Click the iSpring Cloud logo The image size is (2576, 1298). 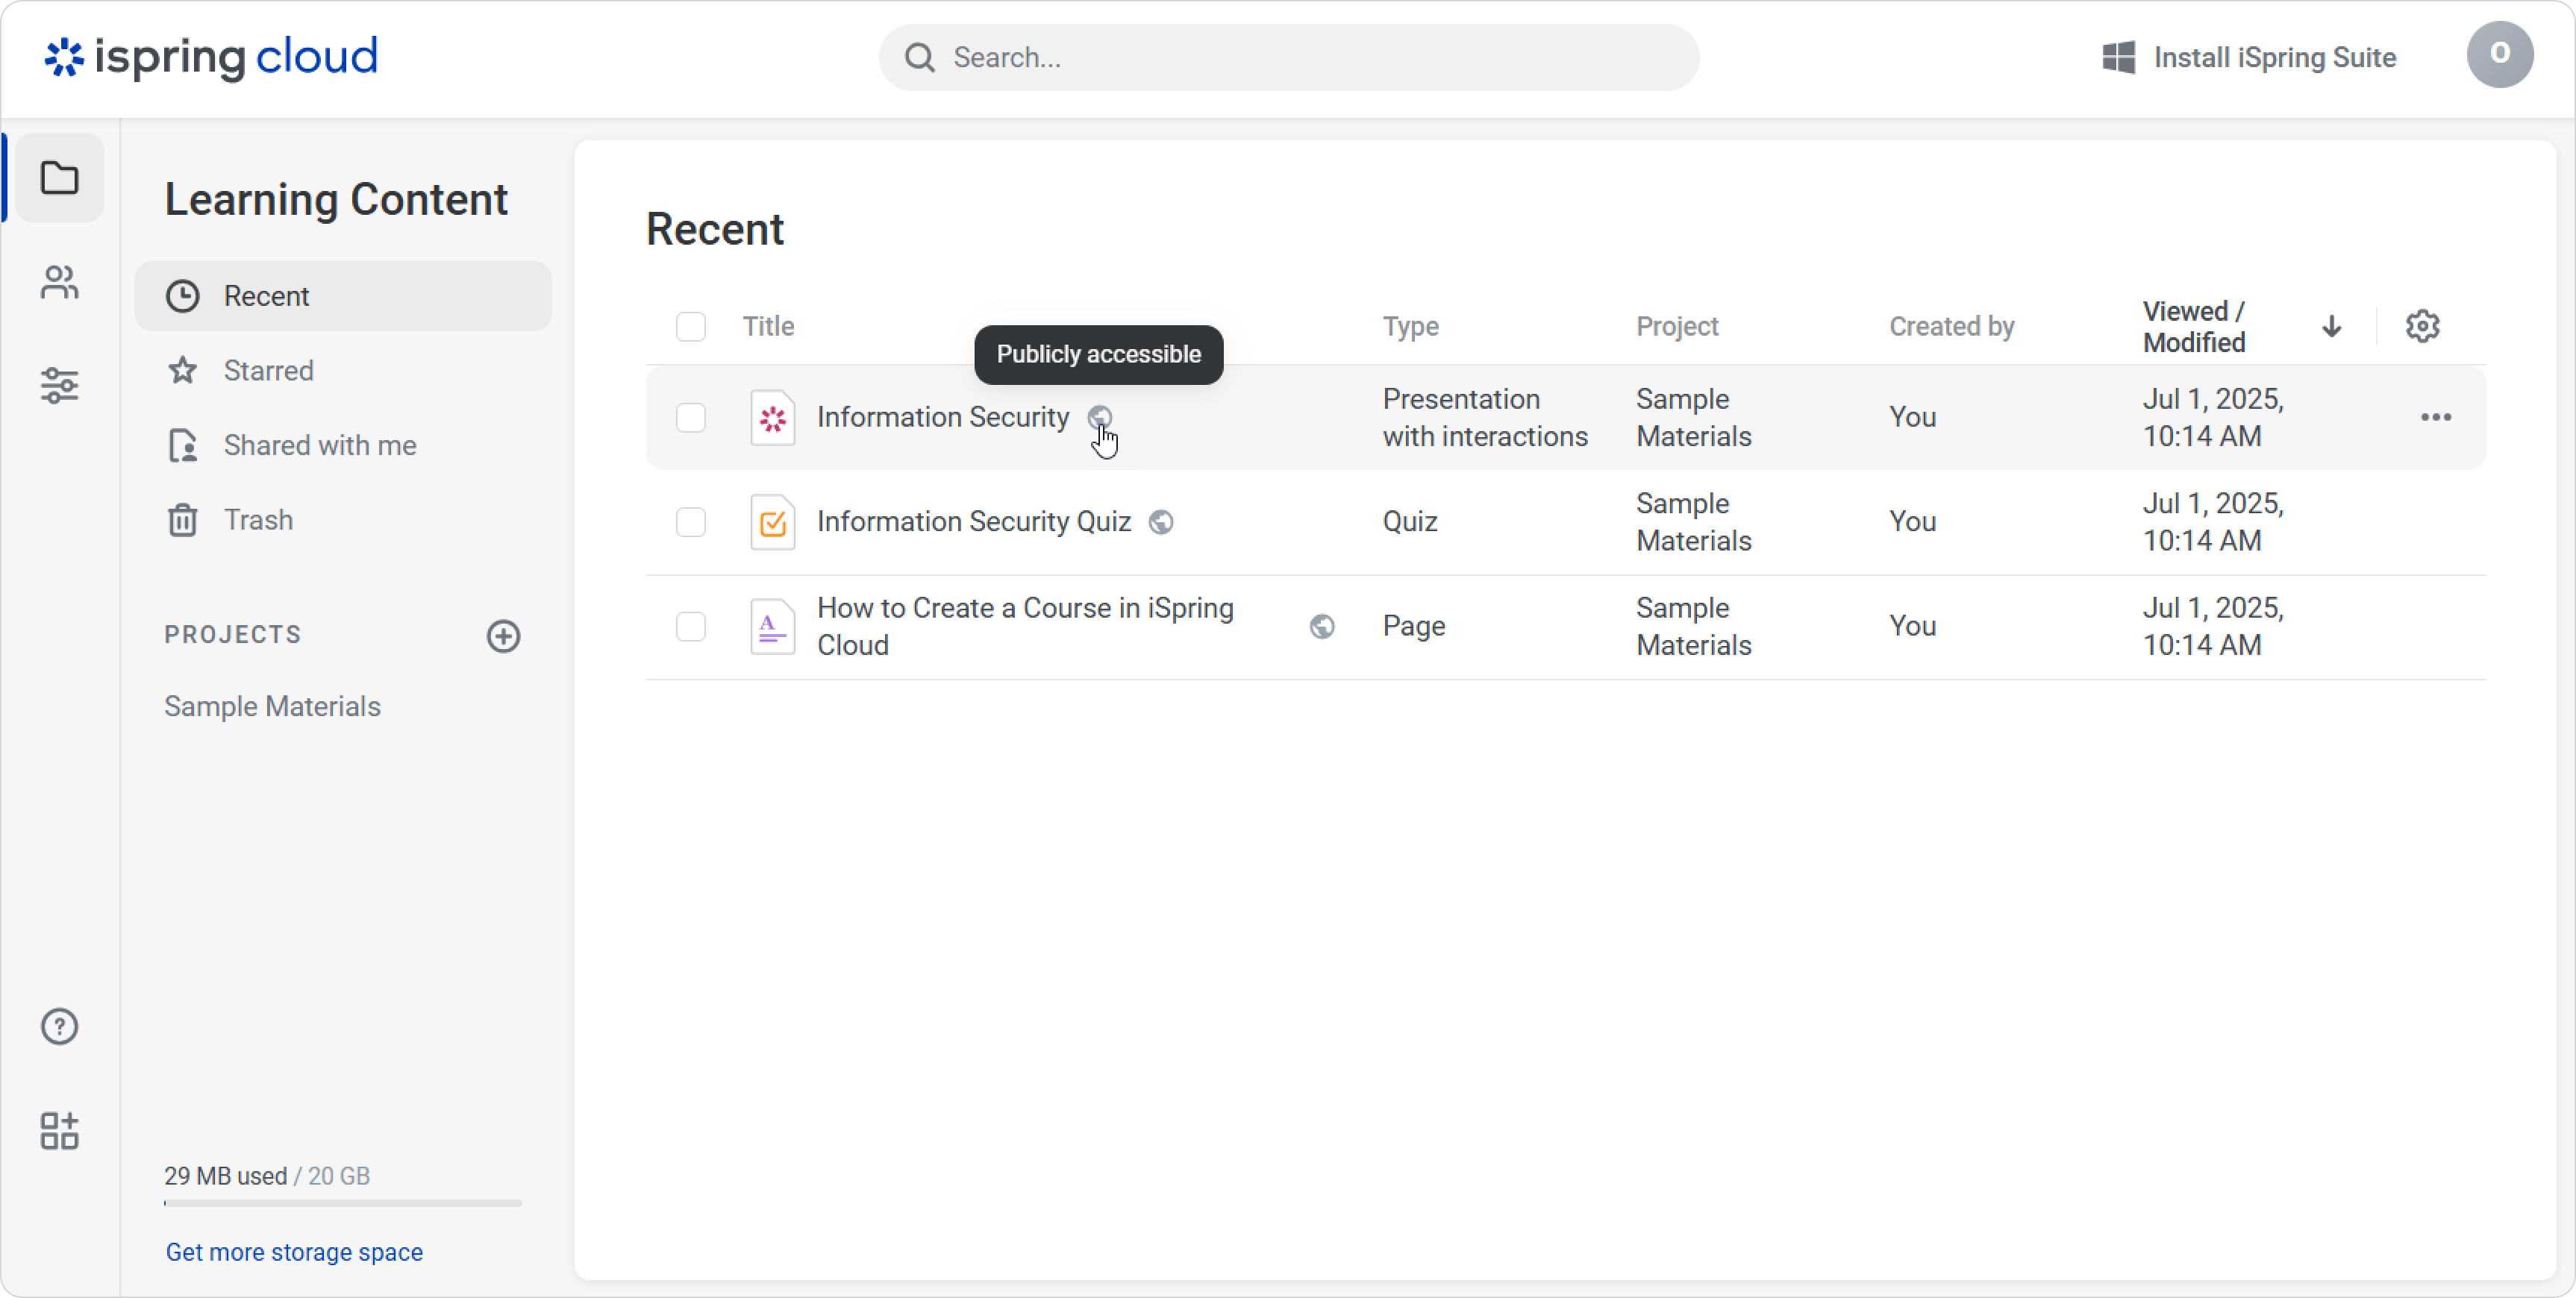click(211, 58)
